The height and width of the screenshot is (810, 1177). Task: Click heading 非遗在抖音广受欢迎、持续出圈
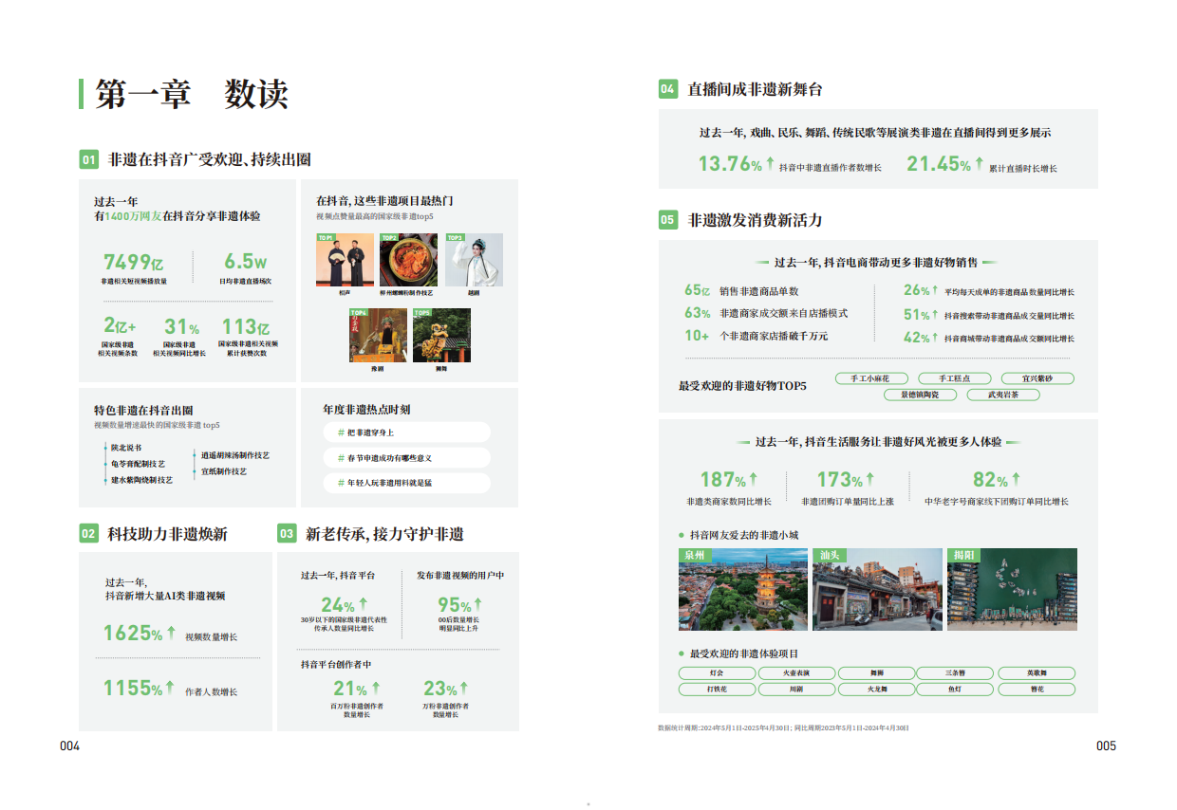(209, 159)
